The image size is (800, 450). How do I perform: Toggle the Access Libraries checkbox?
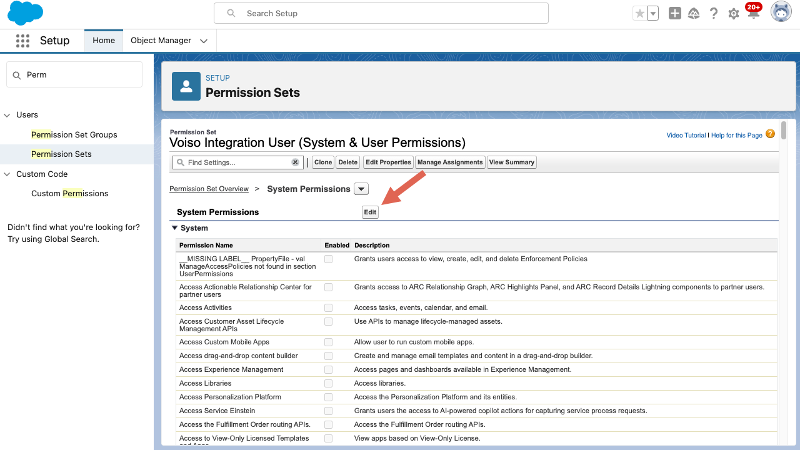click(x=328, y=384)
